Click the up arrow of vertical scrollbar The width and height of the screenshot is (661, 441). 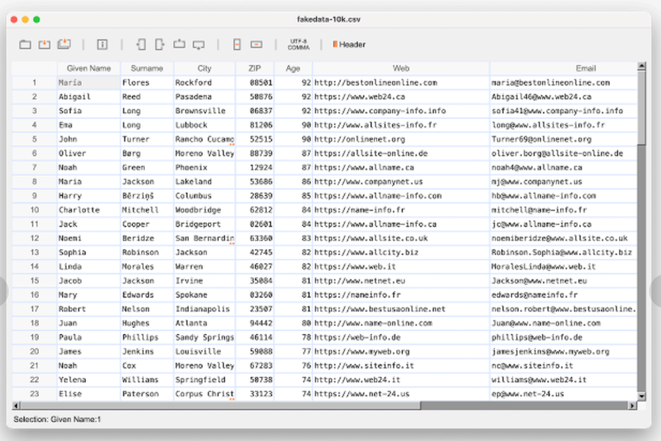click(641, 65)
